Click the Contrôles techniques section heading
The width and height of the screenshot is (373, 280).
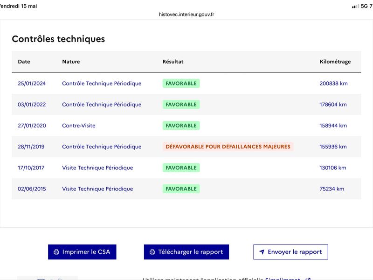tap(58, 39)
